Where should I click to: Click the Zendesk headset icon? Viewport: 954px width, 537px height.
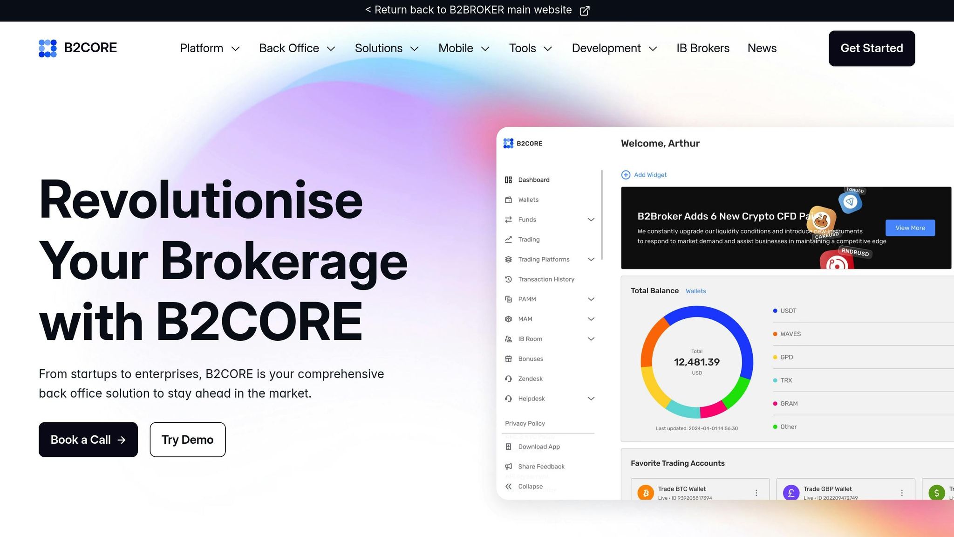pos(508,379)
